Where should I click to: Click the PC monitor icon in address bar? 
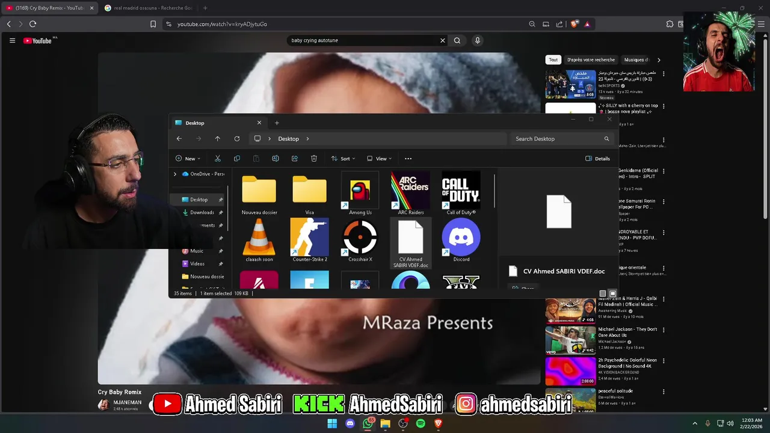point(257,139)
